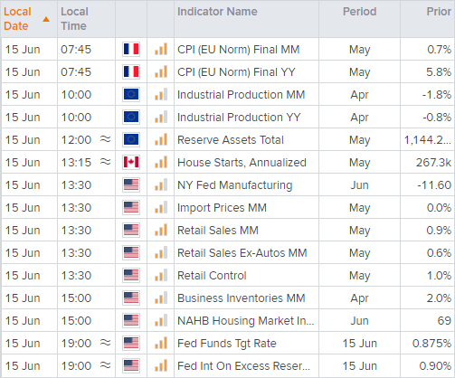Image resolution: width=455 pixels, height=378 pixels.
Task: Click the truncated prior value 1,144.2...
Action: pos(428,140)
